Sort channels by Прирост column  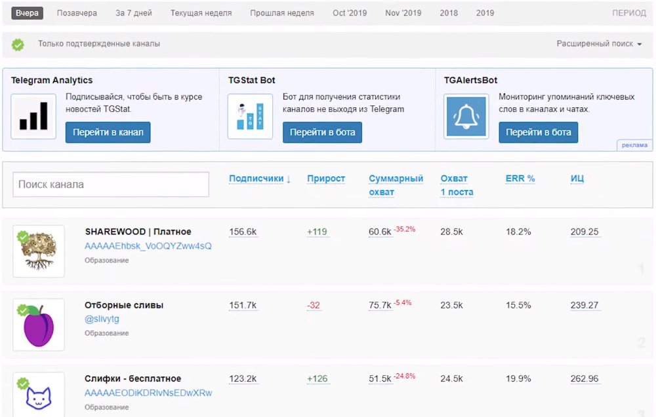(326, 179)
